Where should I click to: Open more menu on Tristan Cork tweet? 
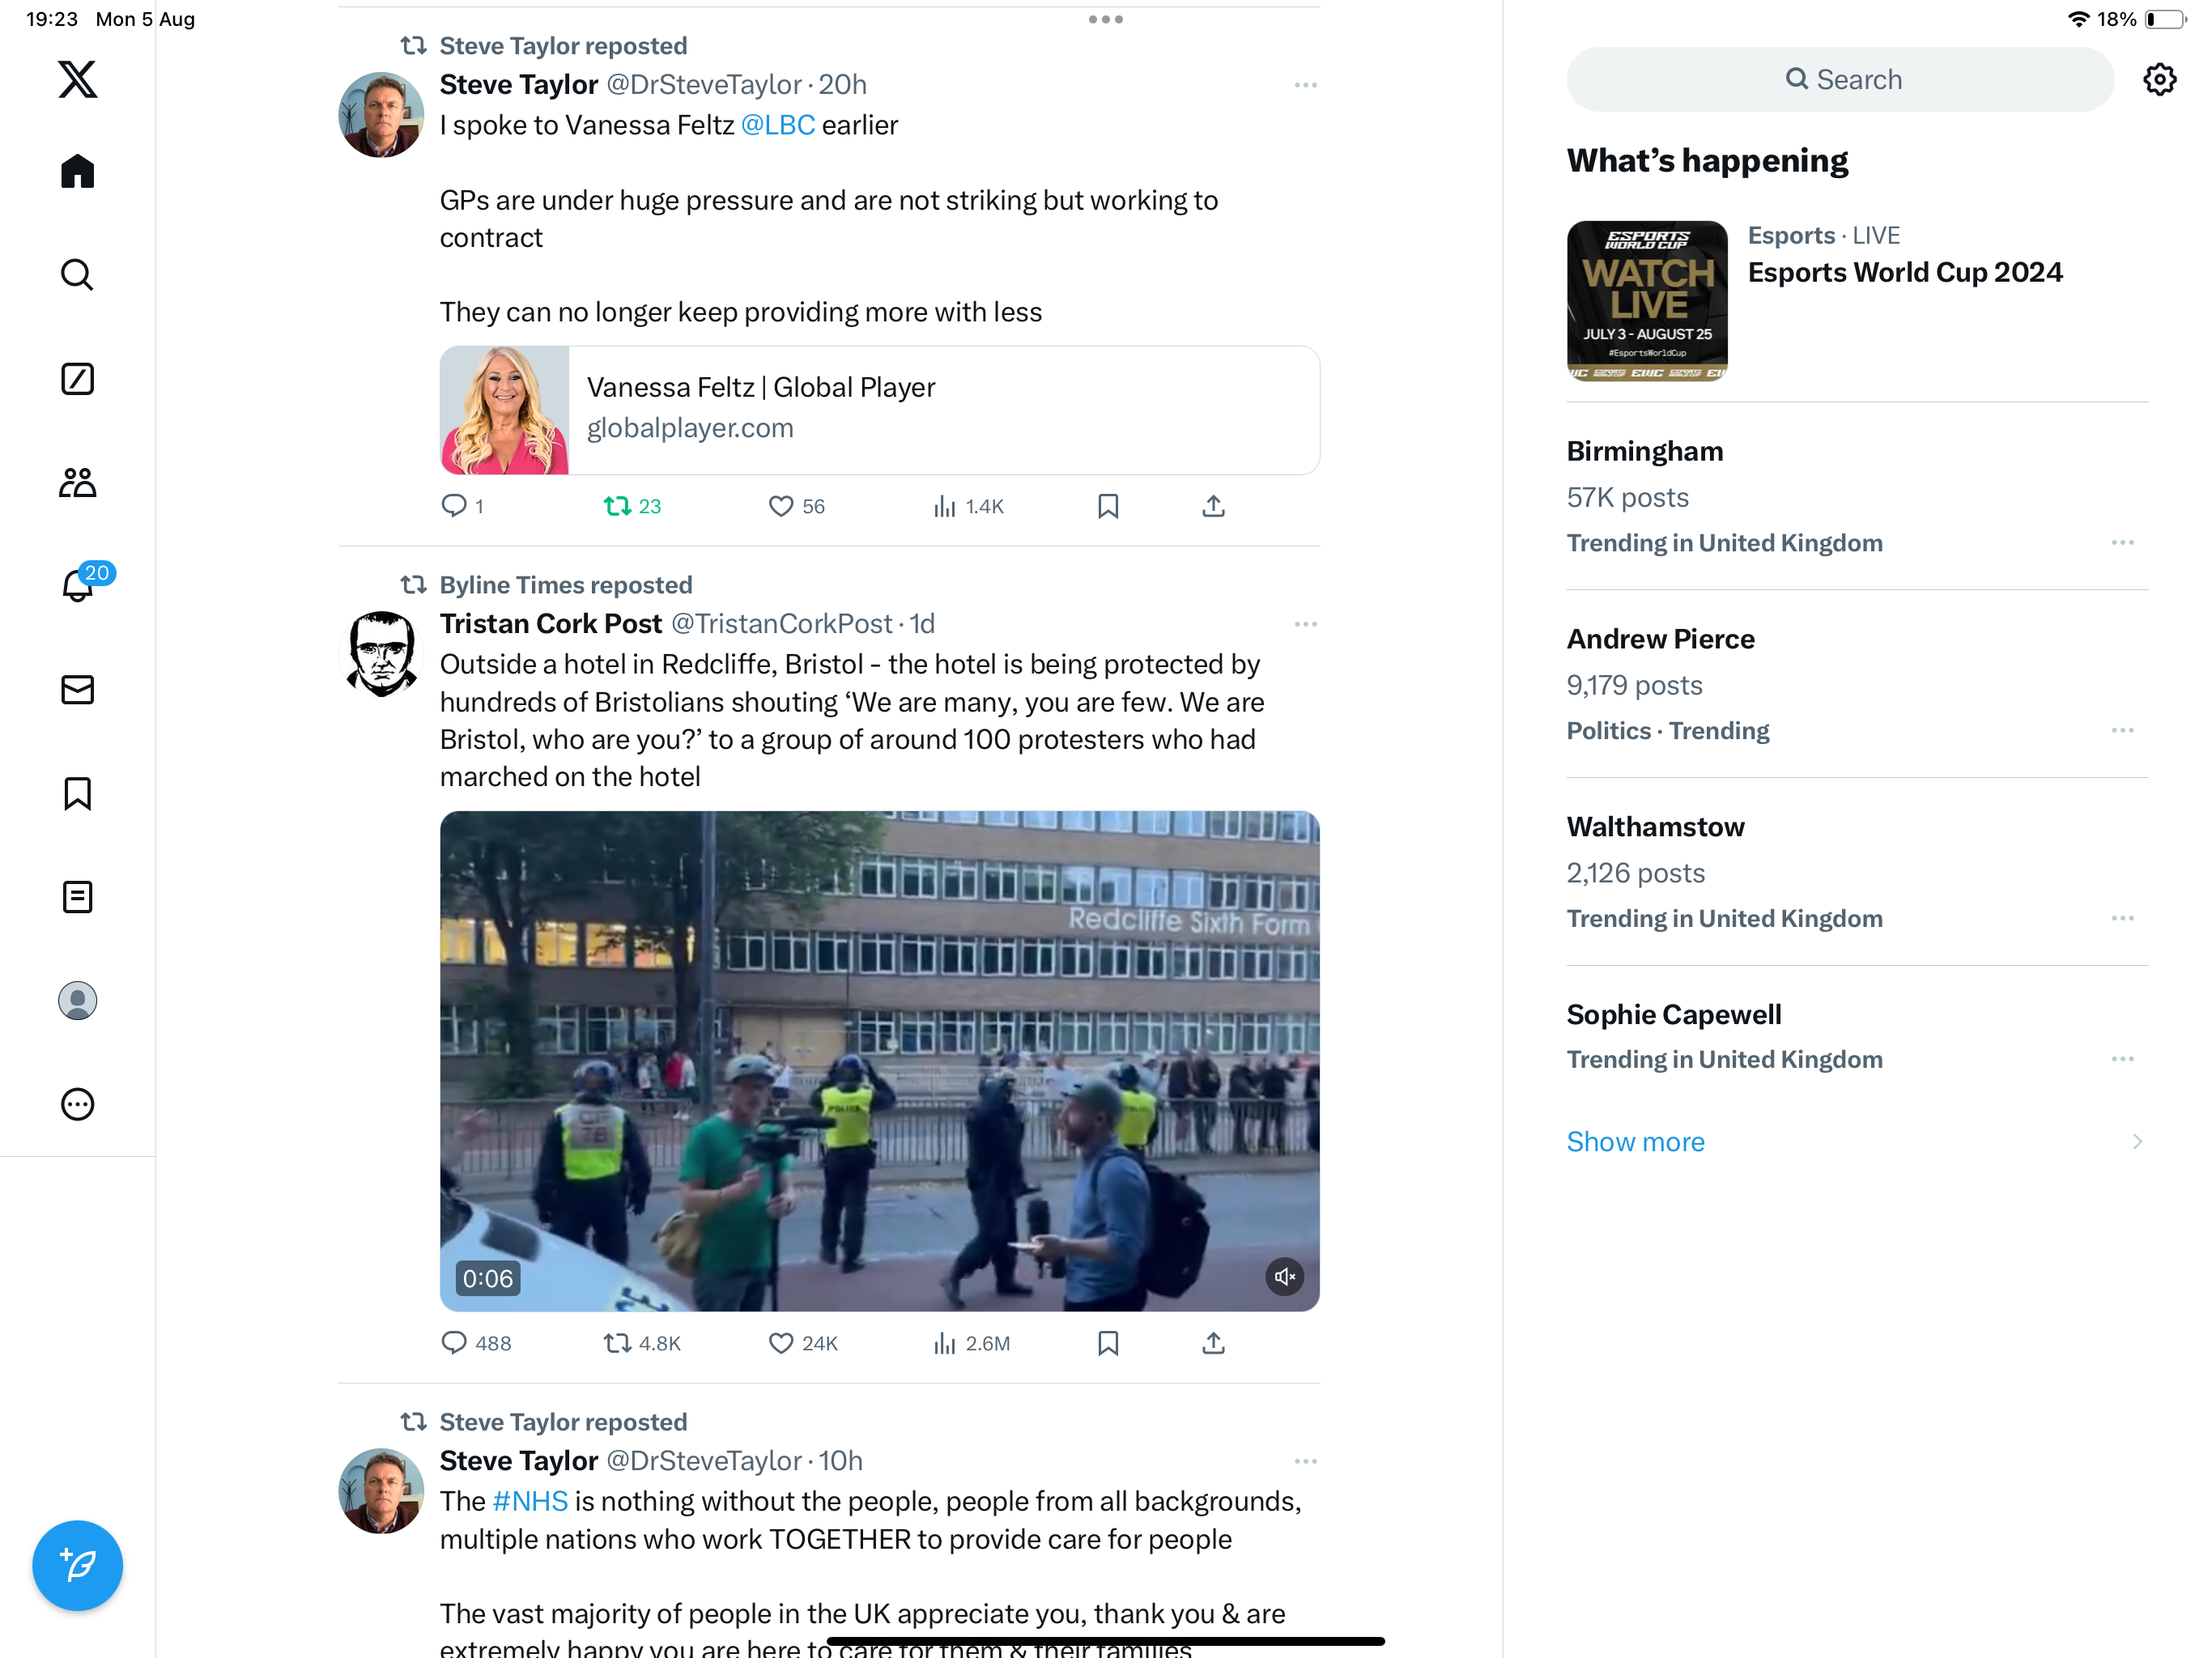coord(1305,624)
